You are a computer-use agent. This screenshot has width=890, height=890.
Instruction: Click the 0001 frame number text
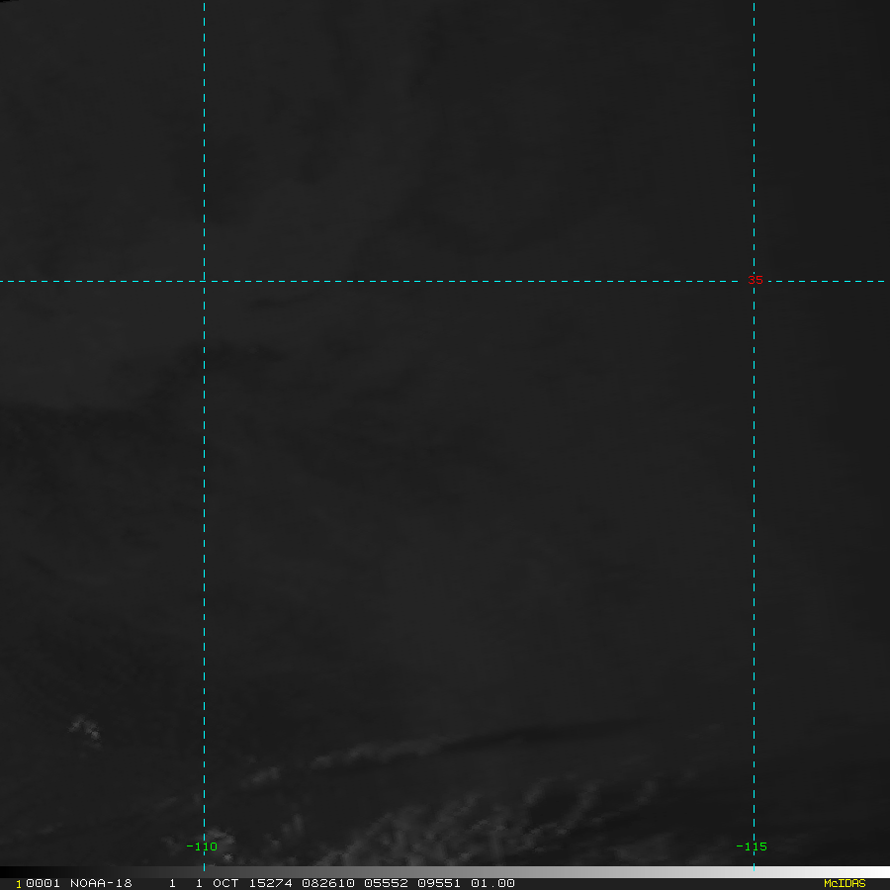43,883
